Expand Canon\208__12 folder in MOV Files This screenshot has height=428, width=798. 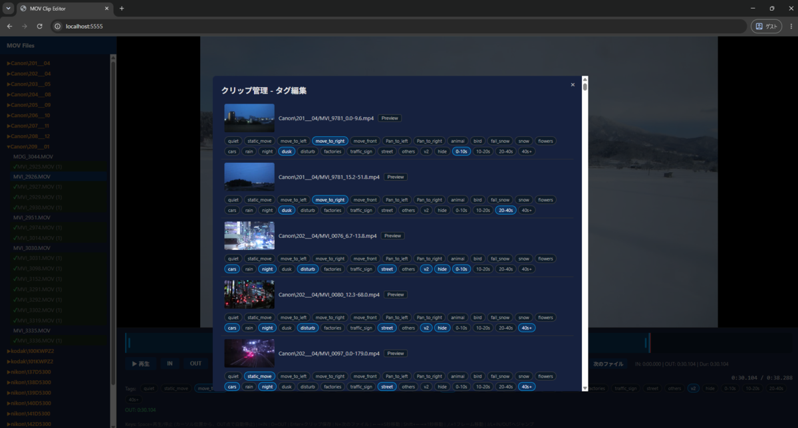coord(29,136)
